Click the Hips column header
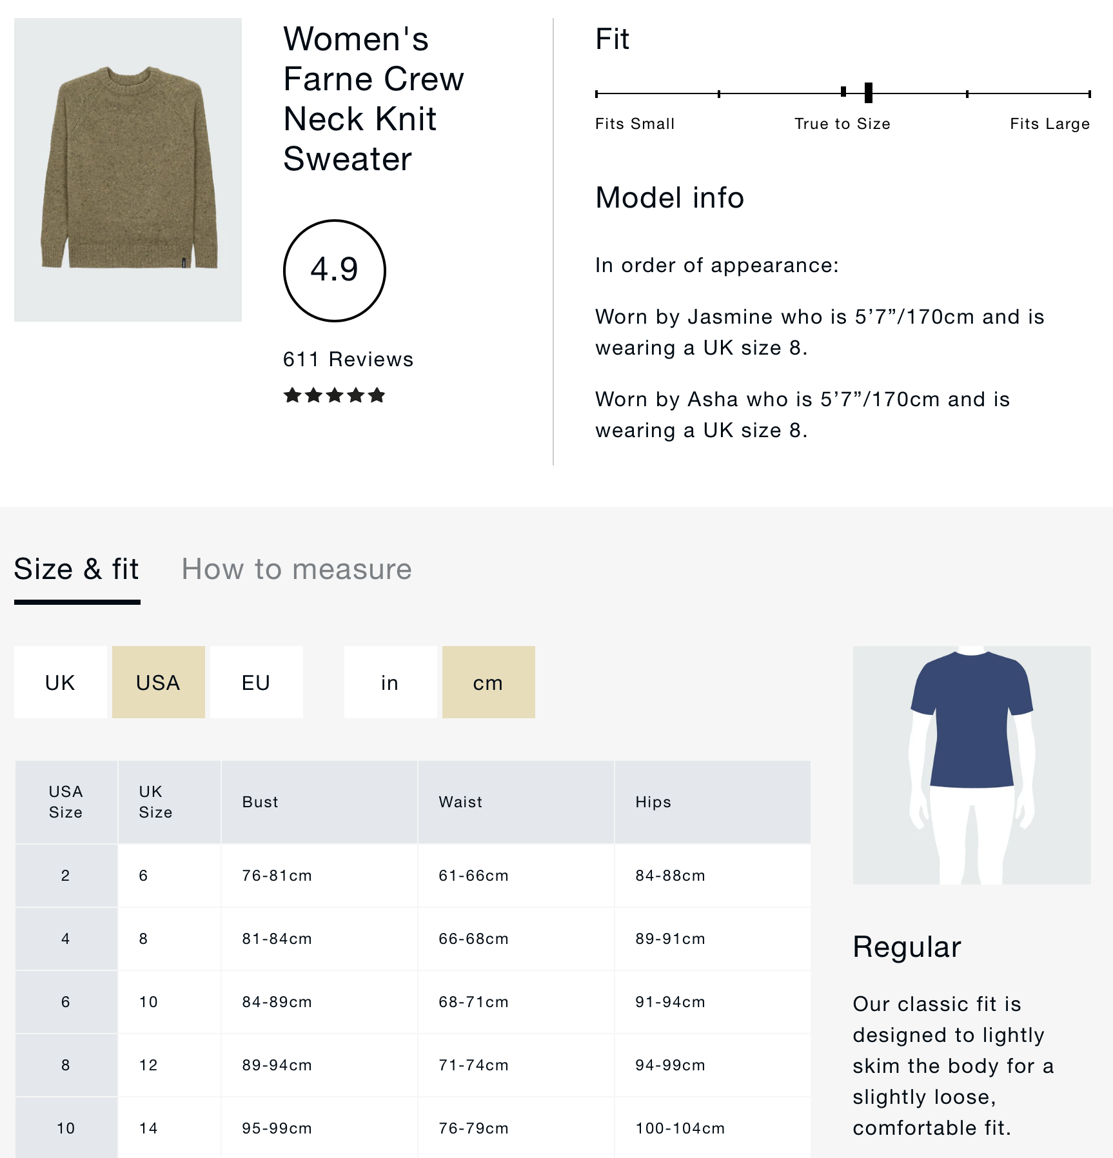Image resolution: width=1113 pixels, height=1158 pixels. coord(653,802)
